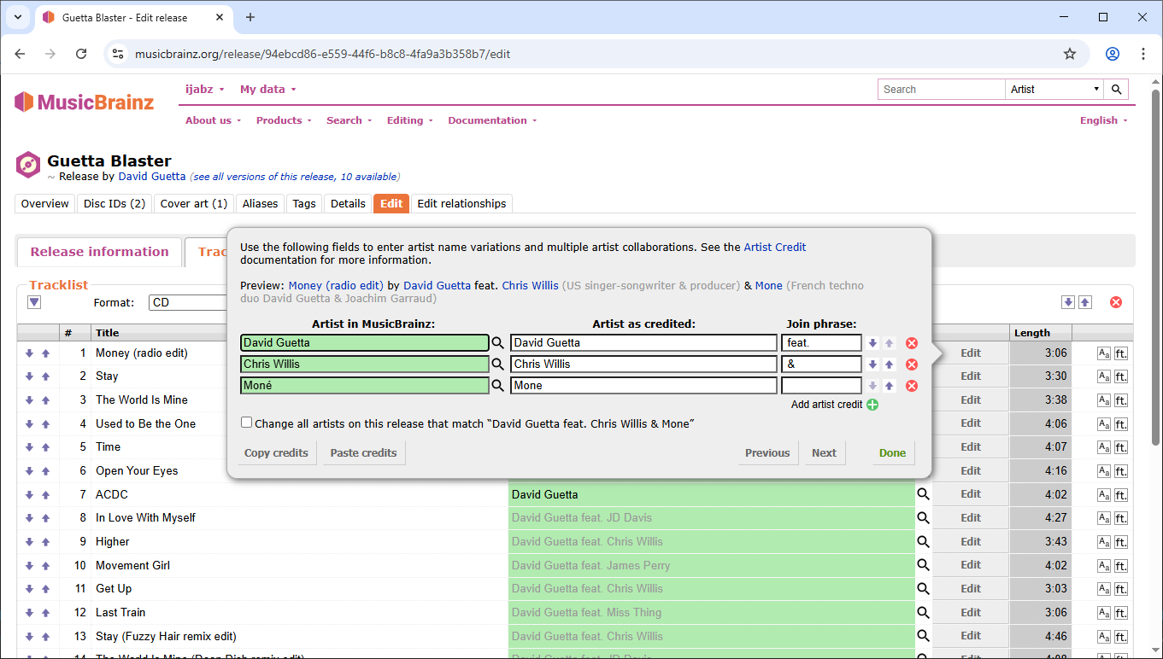Click the MusicBrainz logo

click(84, 102)
